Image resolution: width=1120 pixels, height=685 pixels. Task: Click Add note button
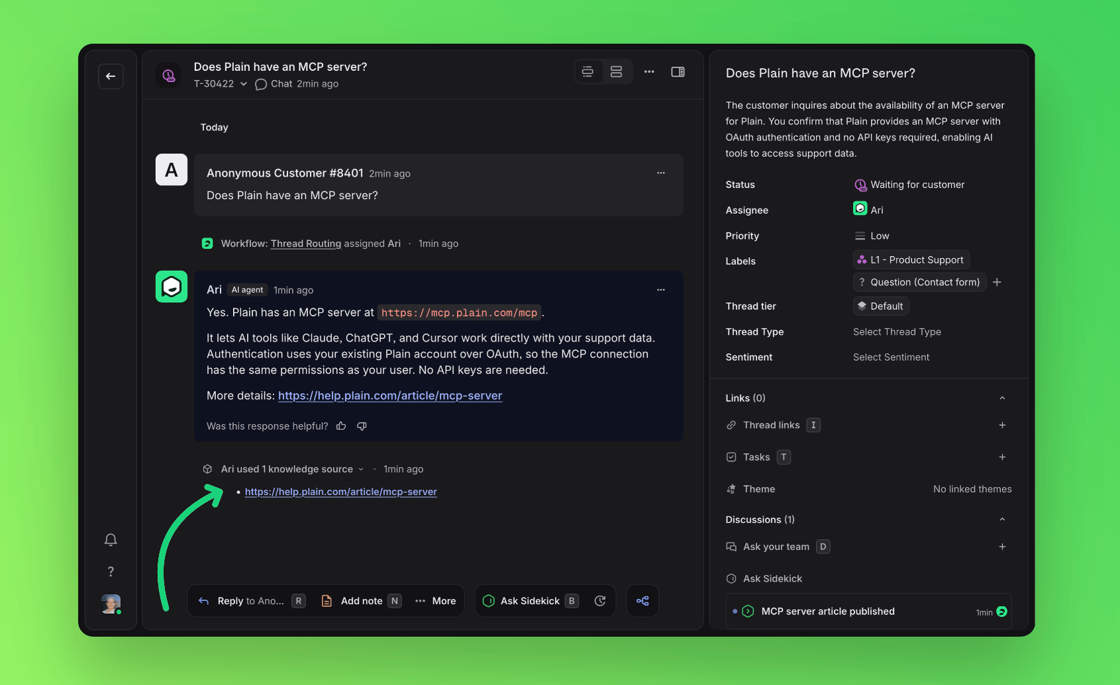pyautogui.click(x=362, y=601)
